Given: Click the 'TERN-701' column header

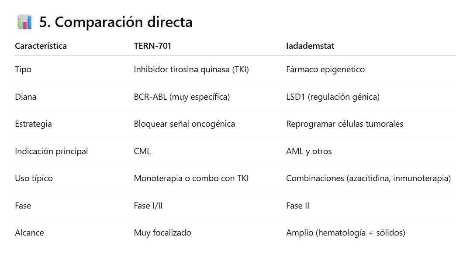Looking at the screenshot, I should tap(152, 46).
